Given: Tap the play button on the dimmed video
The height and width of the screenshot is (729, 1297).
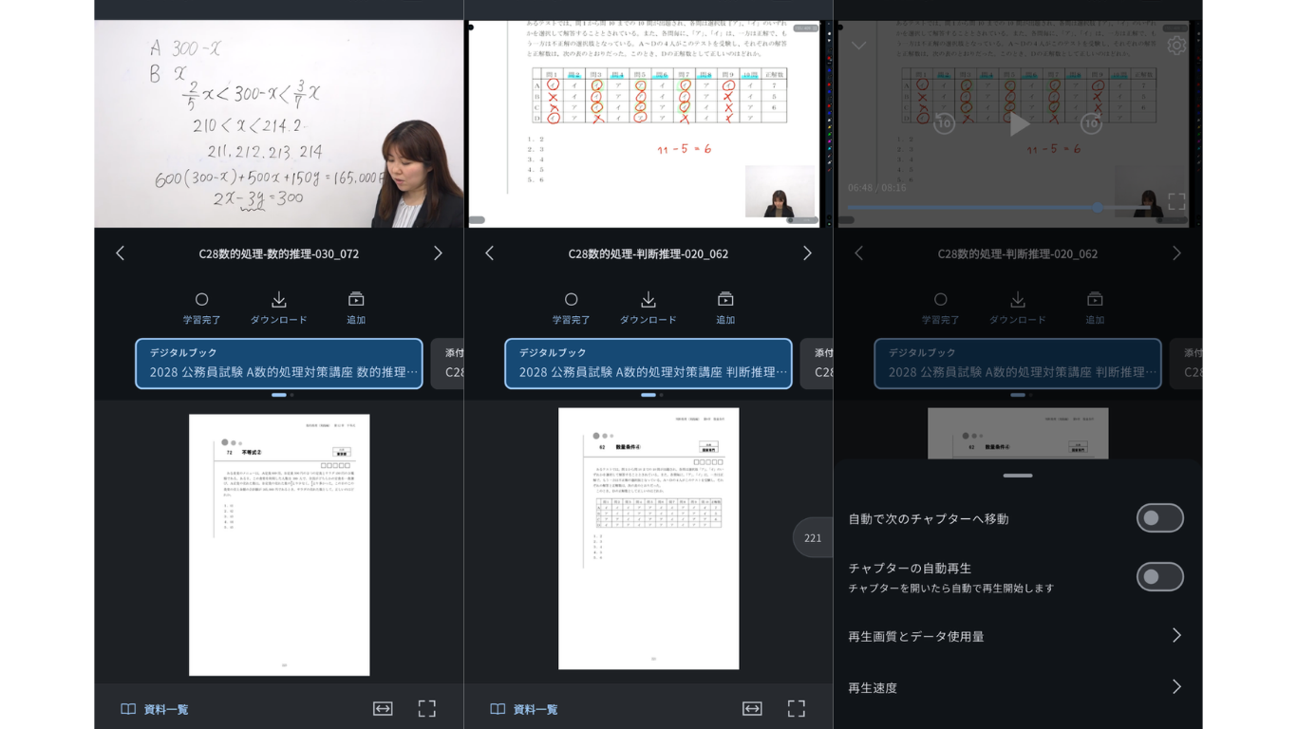Looking at the screenshot, I should 1019,123.
